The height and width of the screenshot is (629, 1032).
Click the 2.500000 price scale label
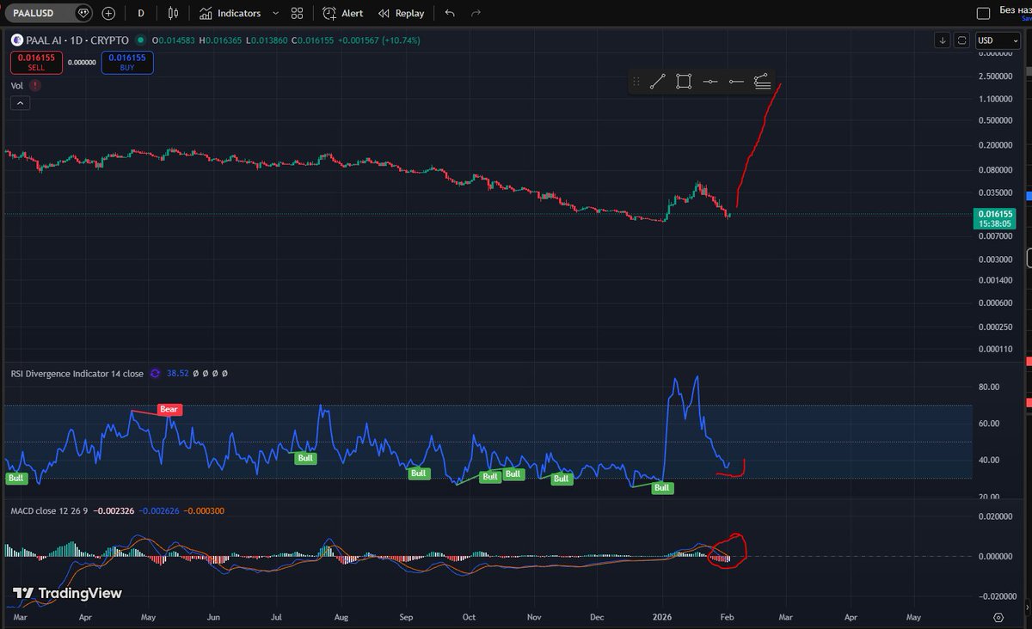pos(996,76)
